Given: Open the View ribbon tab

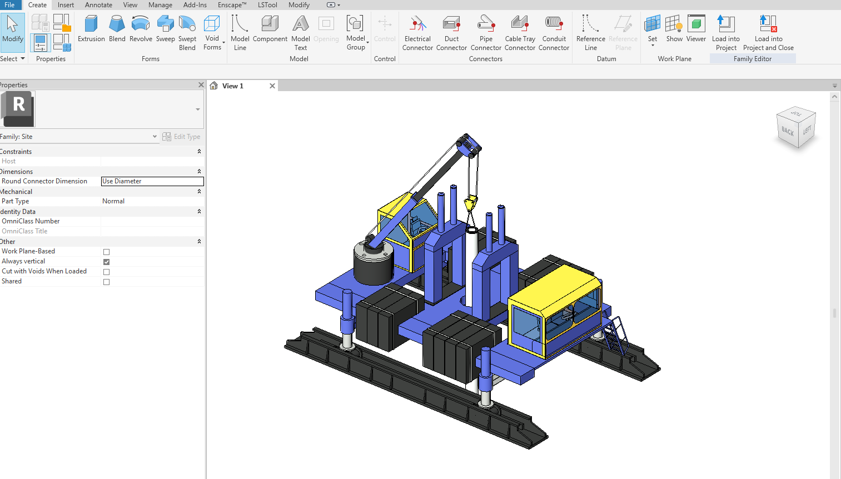Looking at the screenshot, I should coord(130,5).
